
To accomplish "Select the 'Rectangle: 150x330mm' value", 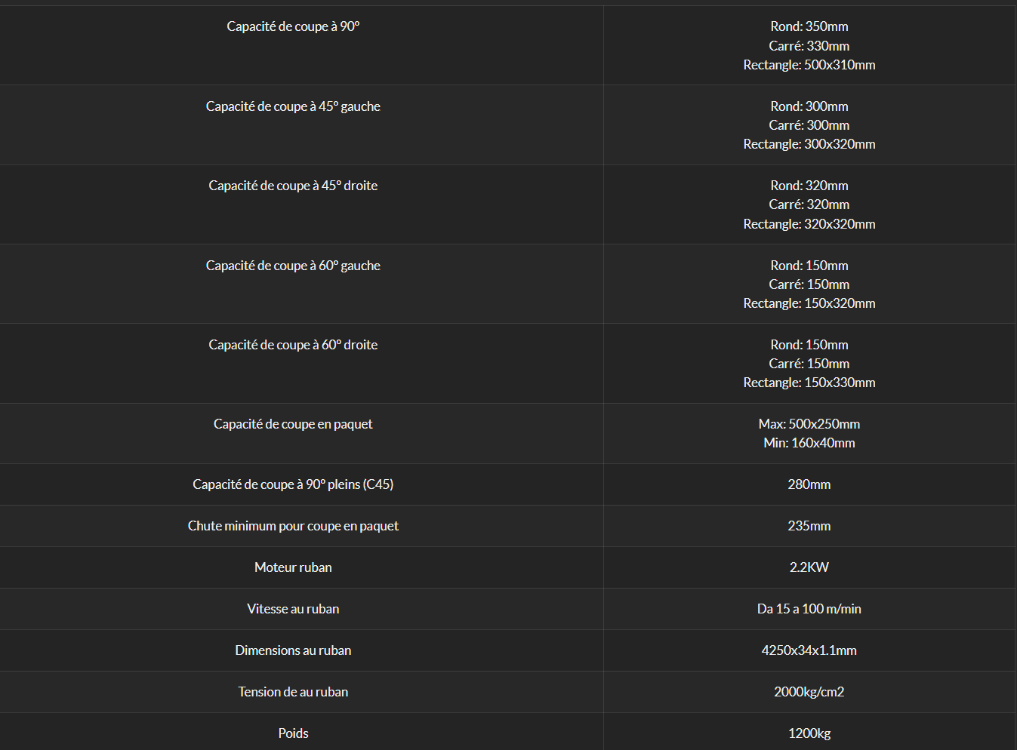I will click(x=809, y=383).
